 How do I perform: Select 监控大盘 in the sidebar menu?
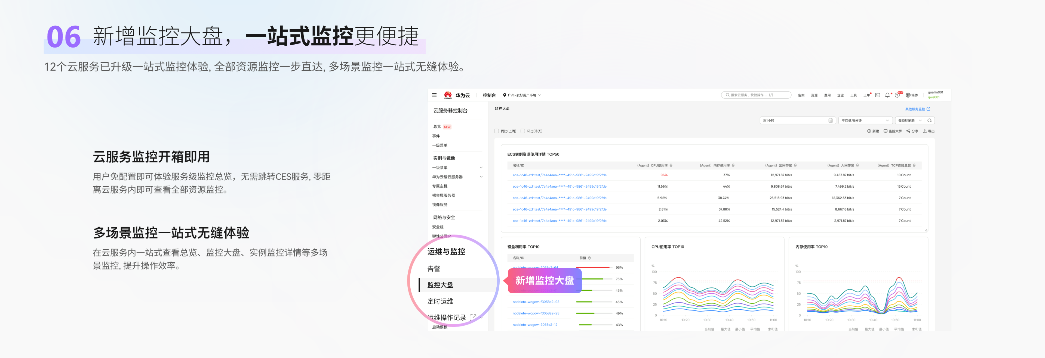[x=440, y=285]
